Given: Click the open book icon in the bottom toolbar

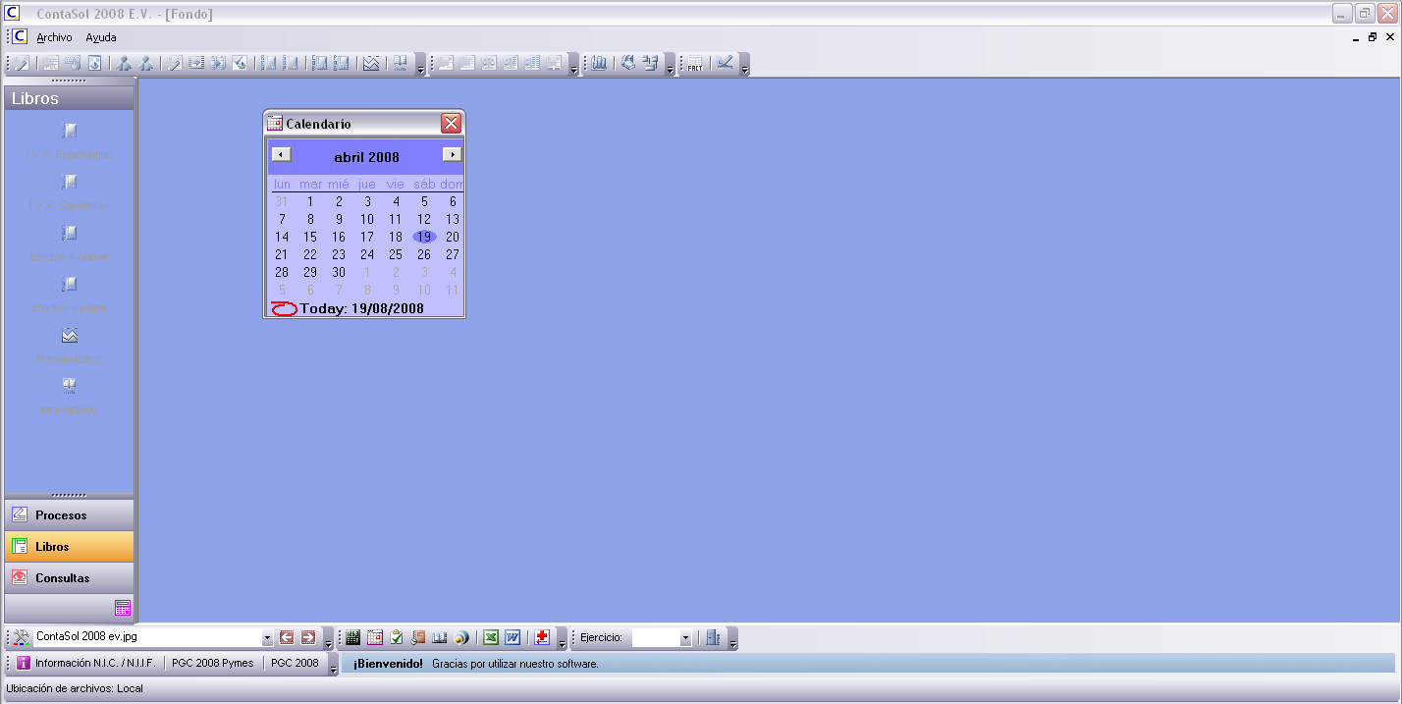Looking at the screenshot, I should pyautogui.click(x=440, y=638).
